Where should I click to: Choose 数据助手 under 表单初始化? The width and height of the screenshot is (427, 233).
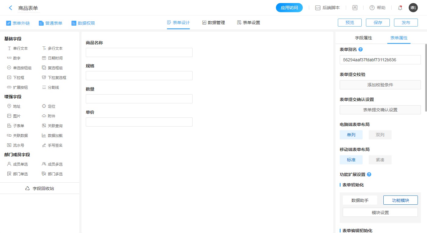tap(360, 200)
